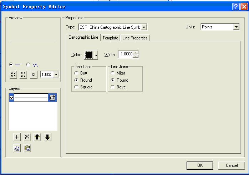The image size is (249, 175).
Task: Move the layer down with the down arrow
Action: click(x=47, y=137)
